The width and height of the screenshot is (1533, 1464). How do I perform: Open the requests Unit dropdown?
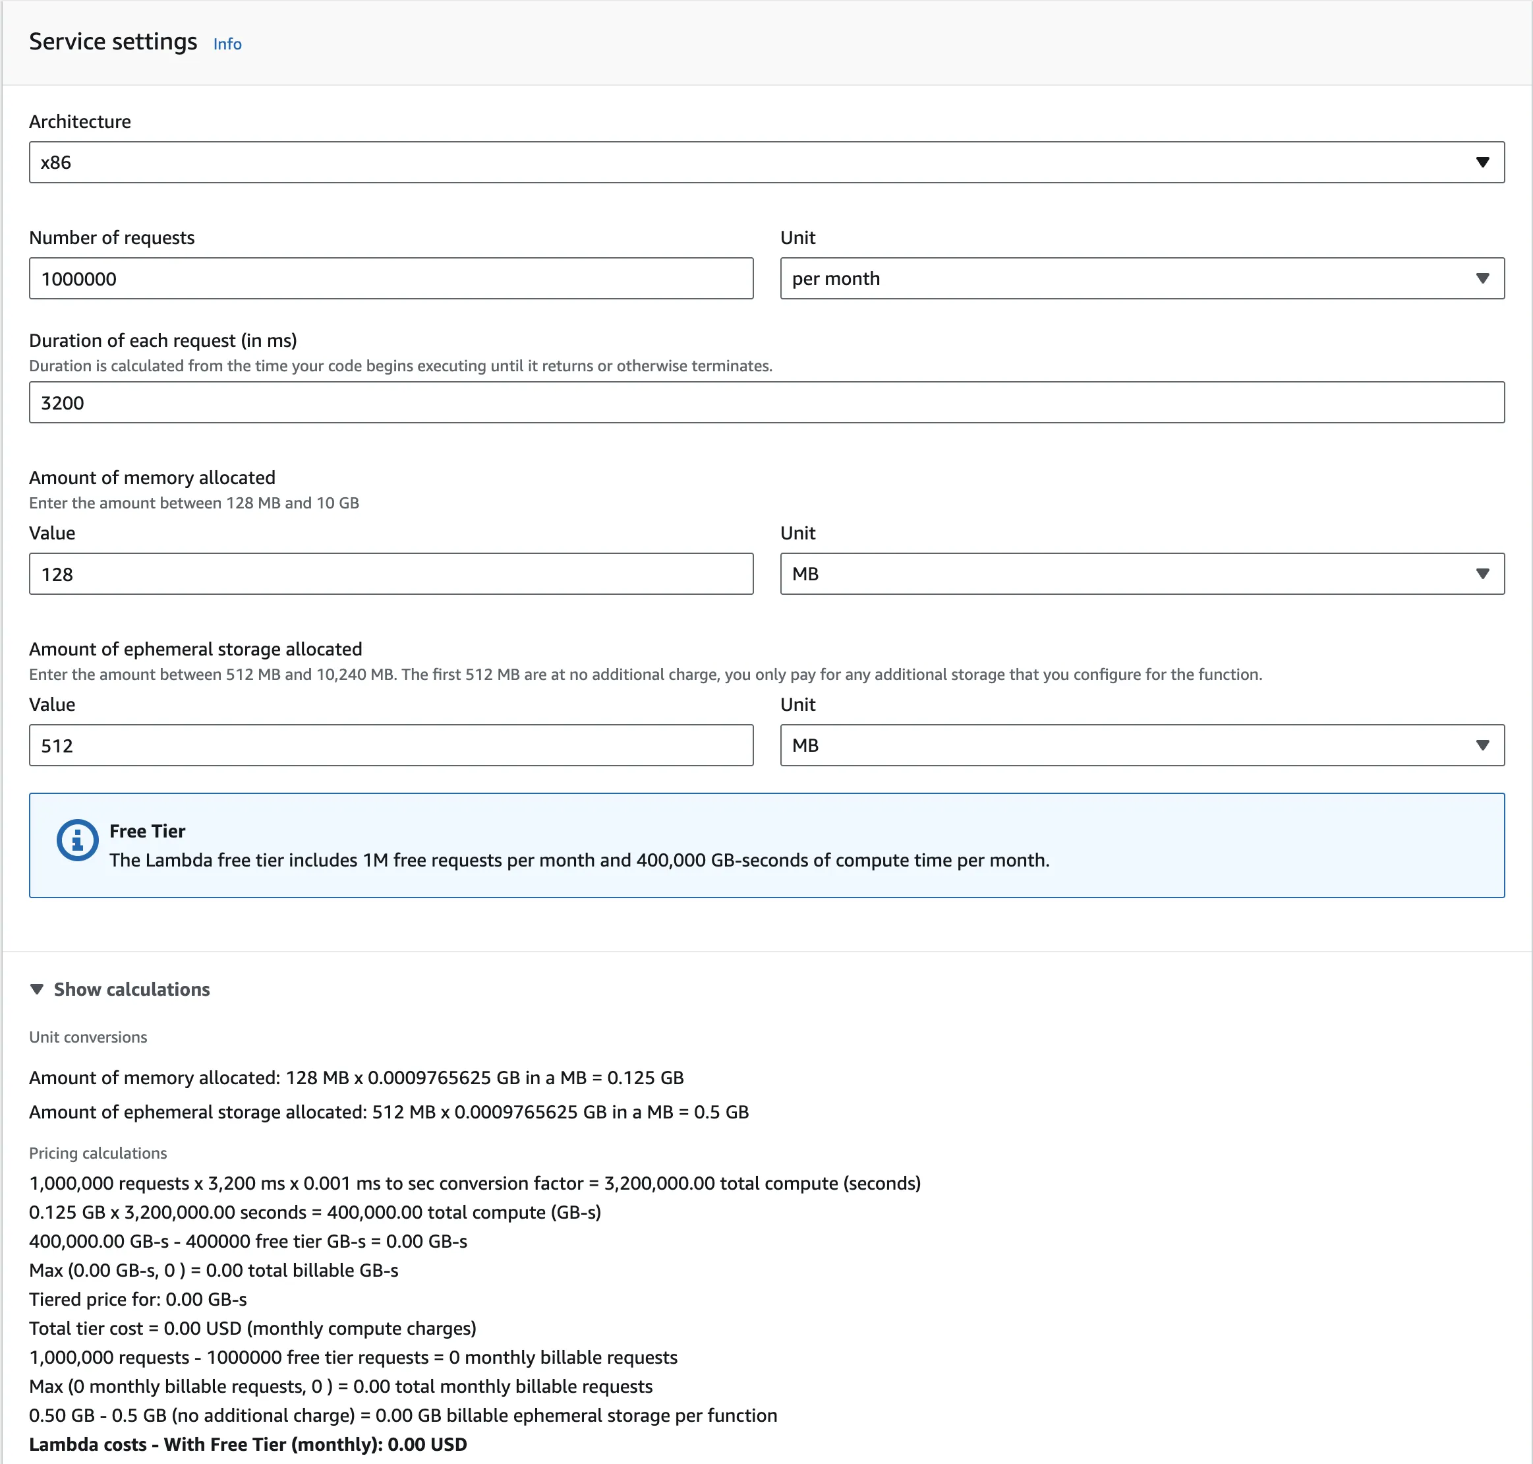coord(1142,278)
